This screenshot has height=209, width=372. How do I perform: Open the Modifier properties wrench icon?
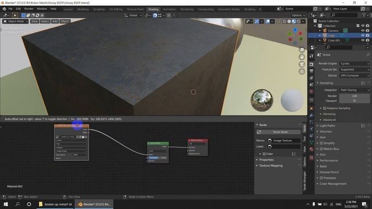pyautogui.click(x=312, y=116)
